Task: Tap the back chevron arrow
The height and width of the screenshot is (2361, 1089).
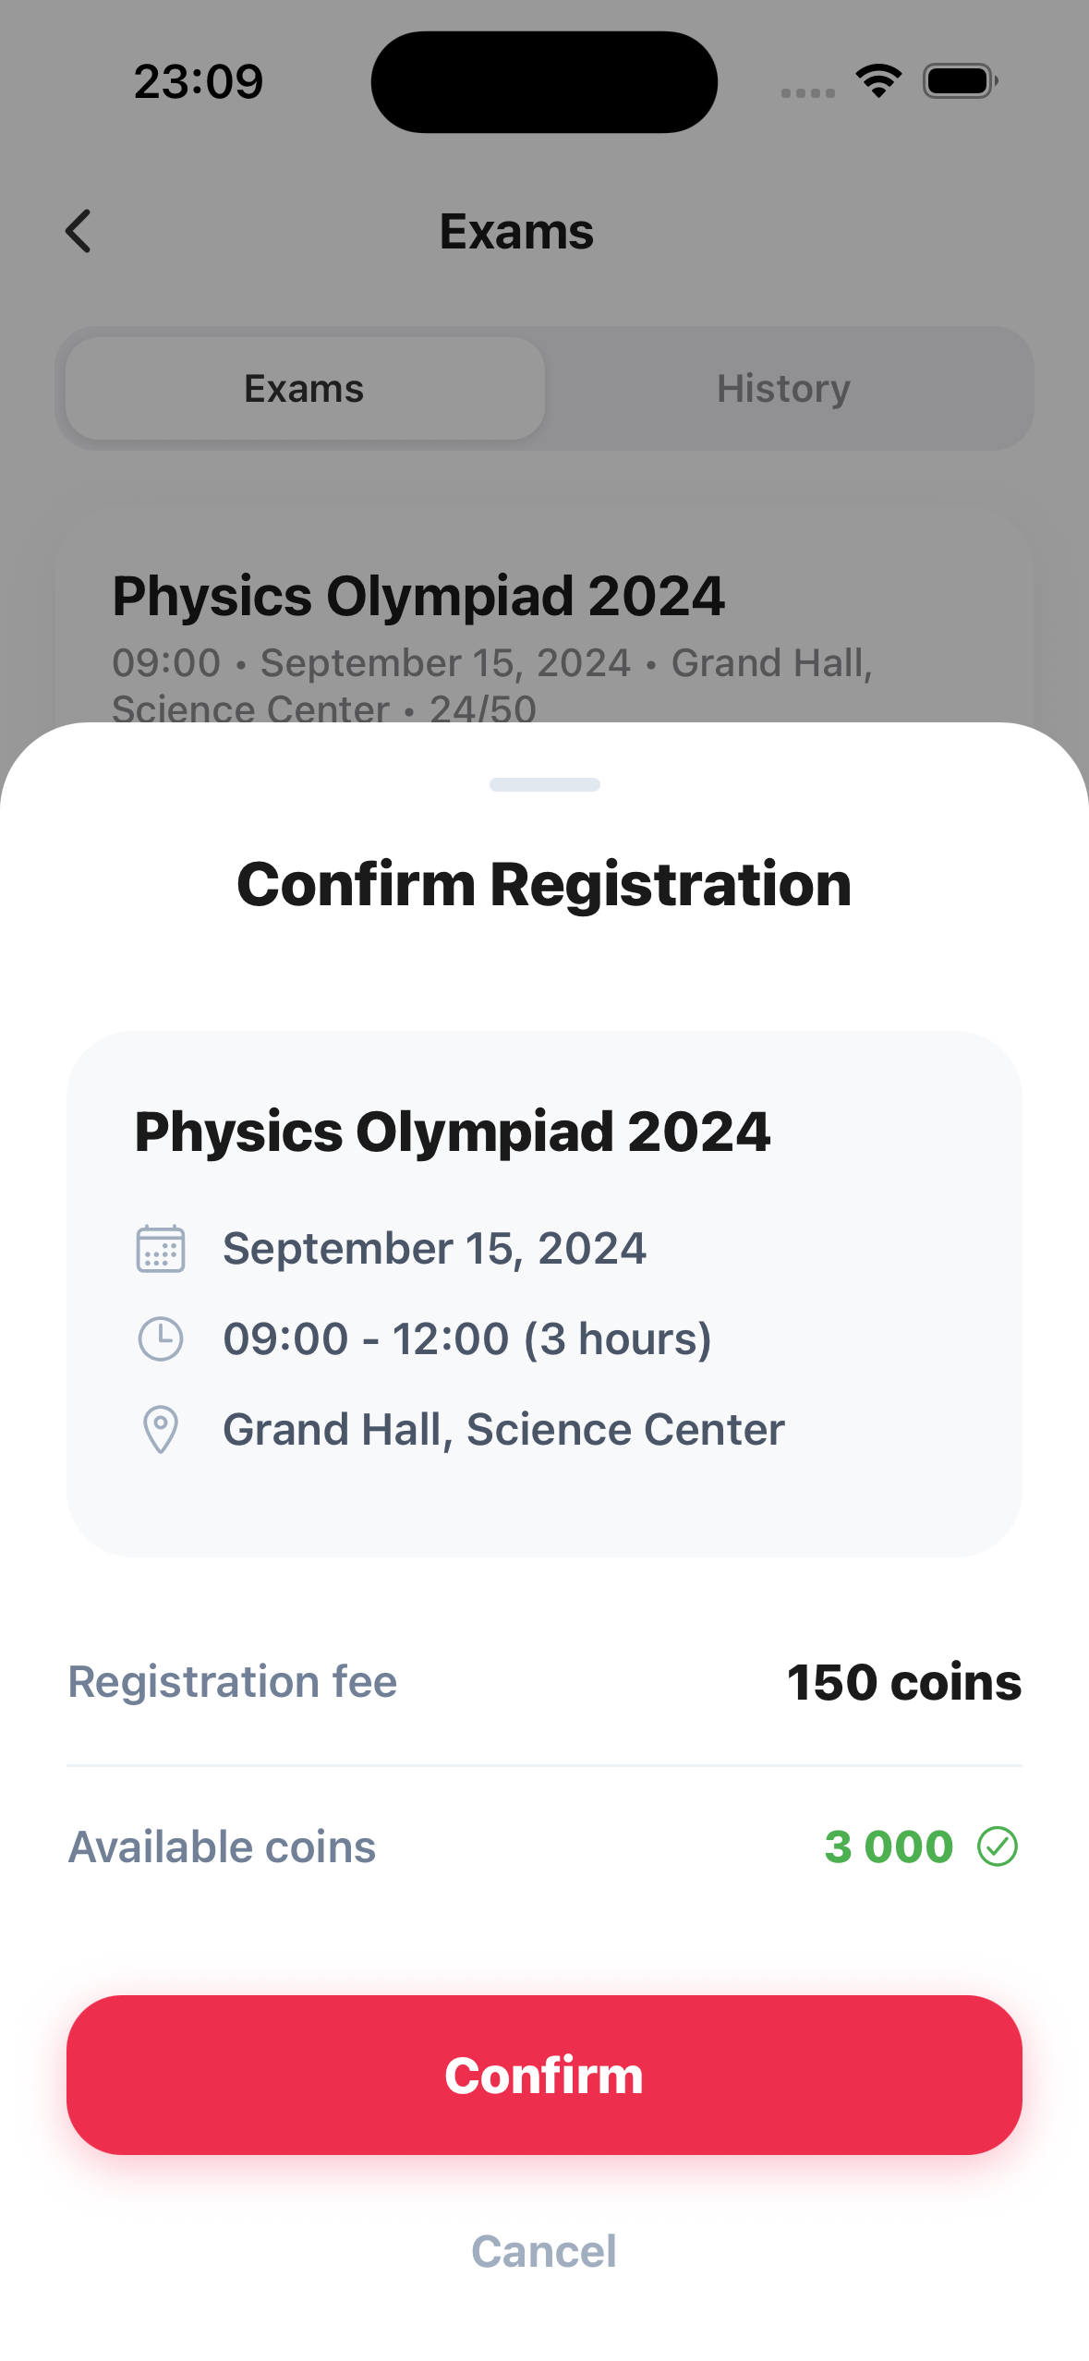Action: 79,231
